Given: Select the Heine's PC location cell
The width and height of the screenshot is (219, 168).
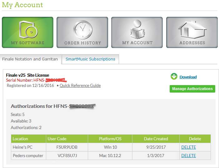Looking at the screenshot, I should pos(29,147).
